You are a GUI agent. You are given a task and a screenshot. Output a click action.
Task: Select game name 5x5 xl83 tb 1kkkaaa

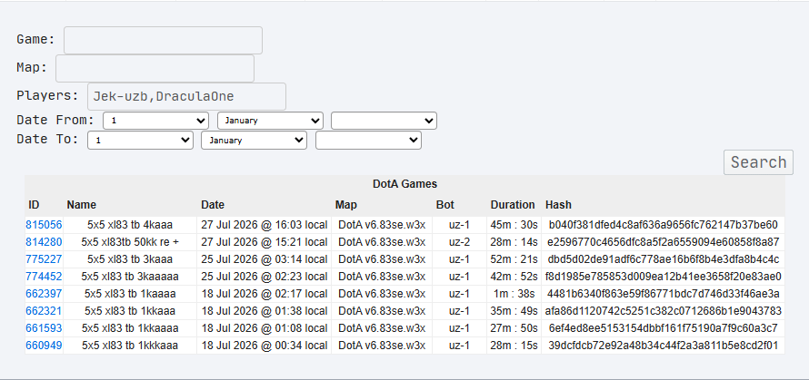click(130, 346)
